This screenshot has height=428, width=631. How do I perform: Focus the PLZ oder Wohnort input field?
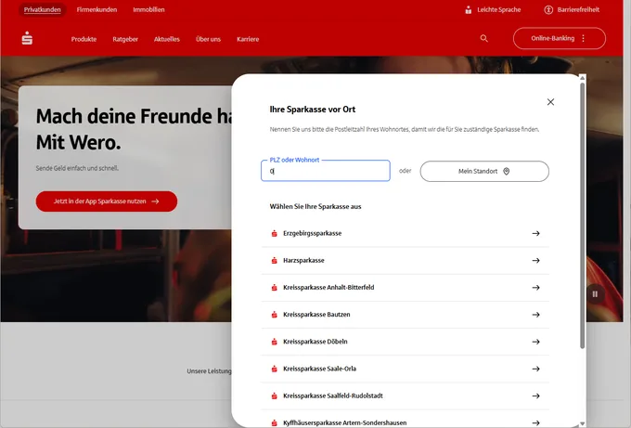(x=325, y=171)
